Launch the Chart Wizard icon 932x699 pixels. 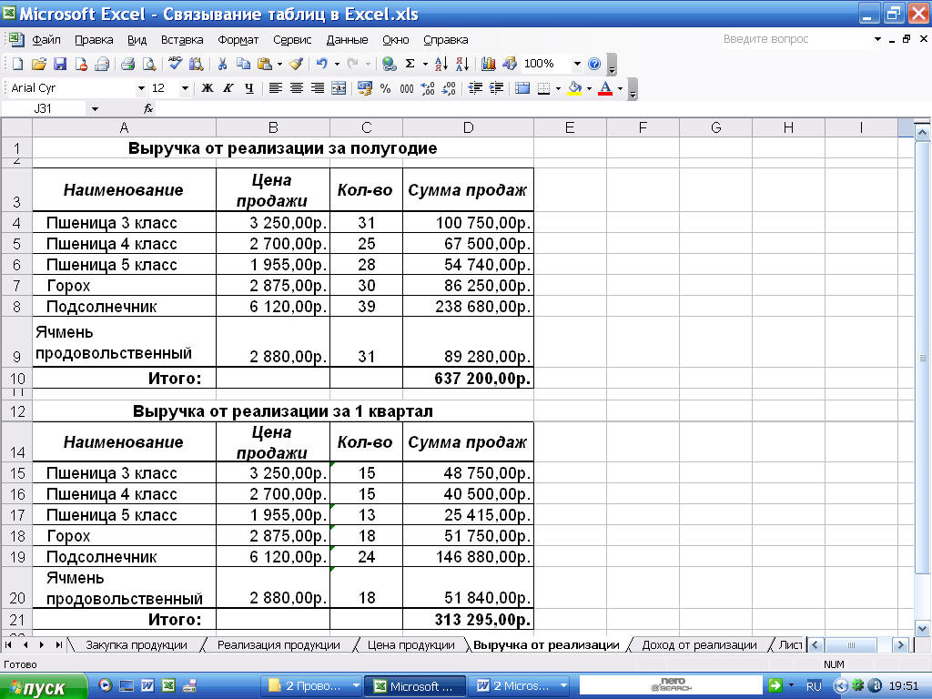(489, 64)
